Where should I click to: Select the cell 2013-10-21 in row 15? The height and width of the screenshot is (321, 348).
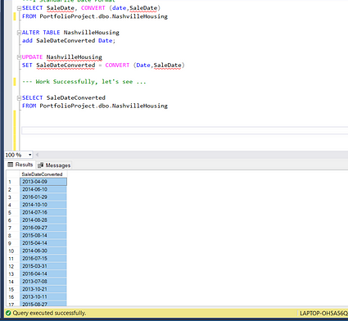pos(43,289)
